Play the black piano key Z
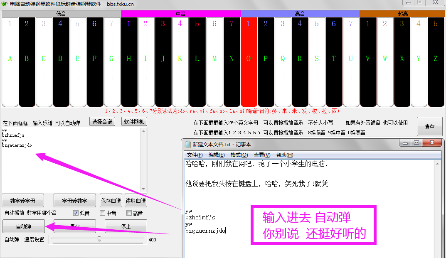 tap(436, 62)
